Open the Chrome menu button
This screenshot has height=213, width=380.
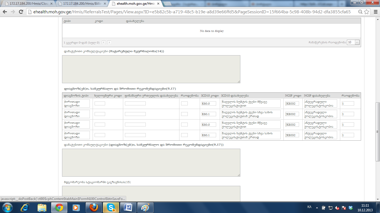pos(374,12)
